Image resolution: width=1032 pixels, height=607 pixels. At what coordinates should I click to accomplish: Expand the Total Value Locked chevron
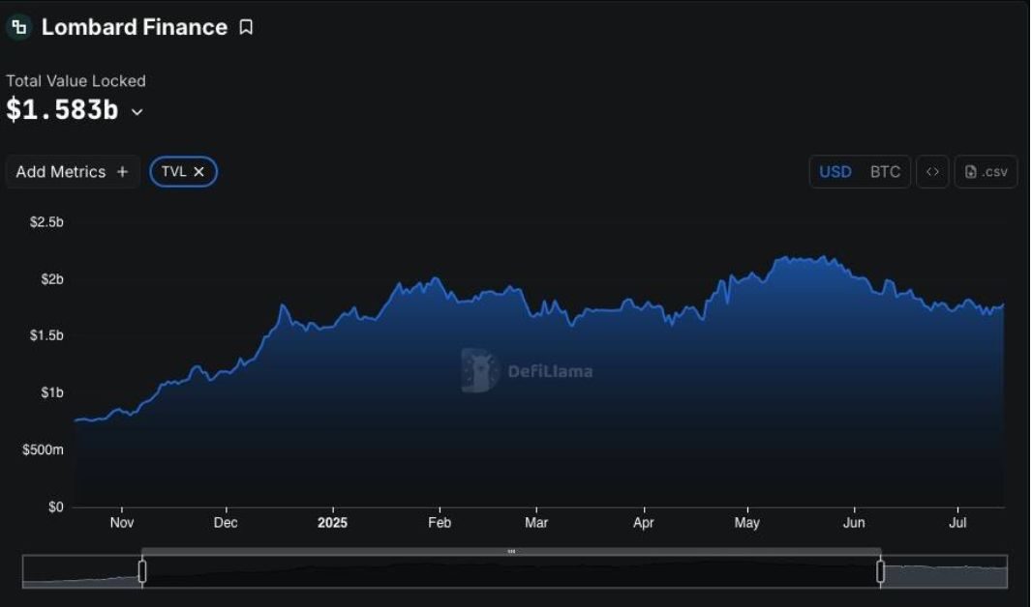pyautogui.click(x=137, y=112)
